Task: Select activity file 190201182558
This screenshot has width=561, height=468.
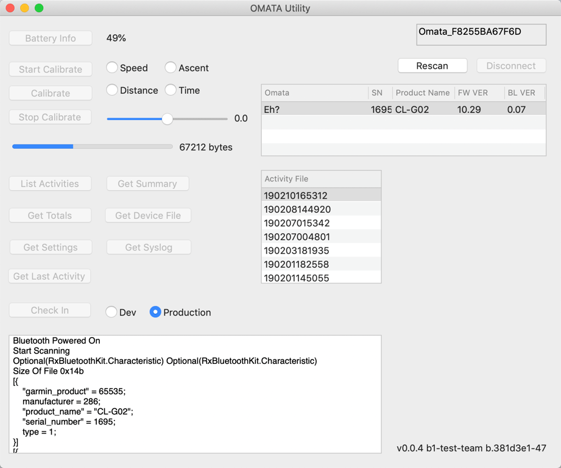Action: 321,264
